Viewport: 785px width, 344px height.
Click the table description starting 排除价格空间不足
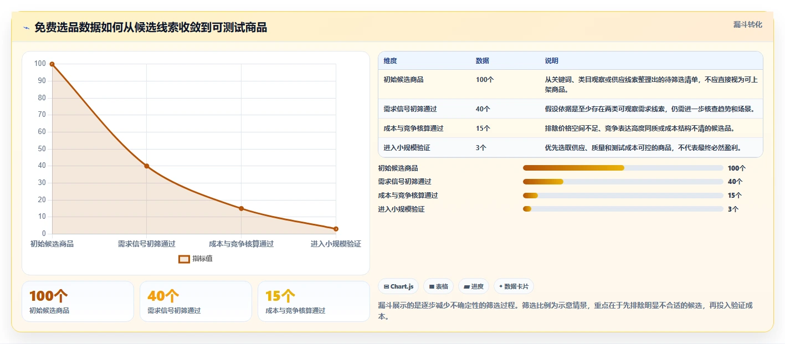(x=640, y=129)
